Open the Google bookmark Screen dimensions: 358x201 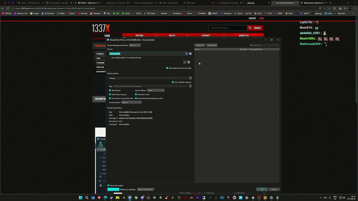(x=34, y=13)
